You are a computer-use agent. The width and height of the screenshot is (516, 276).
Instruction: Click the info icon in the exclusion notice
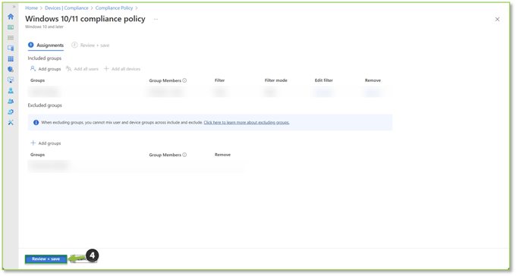tap(36, 122)
